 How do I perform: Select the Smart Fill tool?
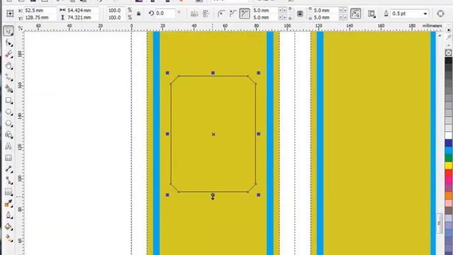point(8,89)
